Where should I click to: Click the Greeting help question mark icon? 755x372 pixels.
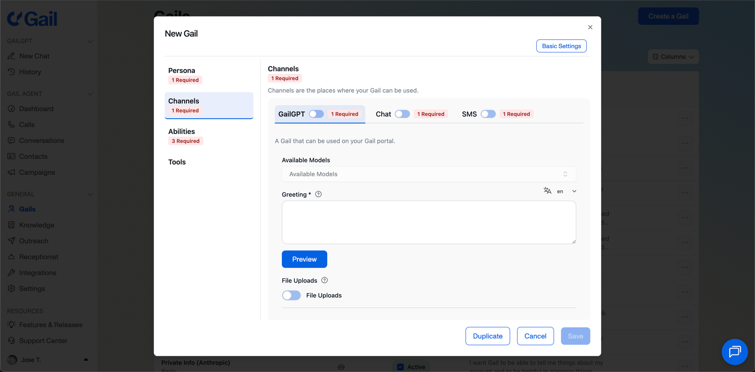(318, 194)
